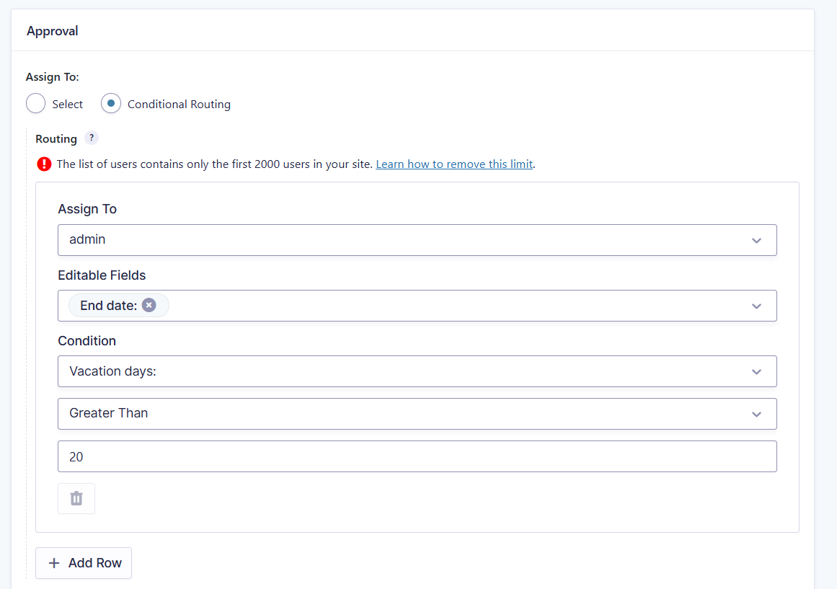Open the Greater Than operator dropdown
Viewport: 837px width, 589px height.
[404, 414]
